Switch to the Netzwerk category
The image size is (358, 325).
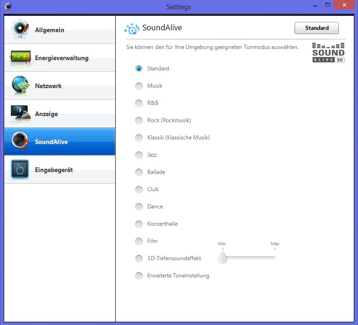[60, 86]
